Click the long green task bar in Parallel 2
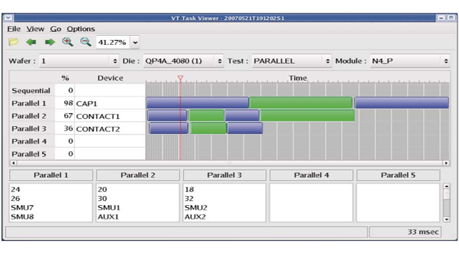 pyautogui.click(x=307, y=115)
